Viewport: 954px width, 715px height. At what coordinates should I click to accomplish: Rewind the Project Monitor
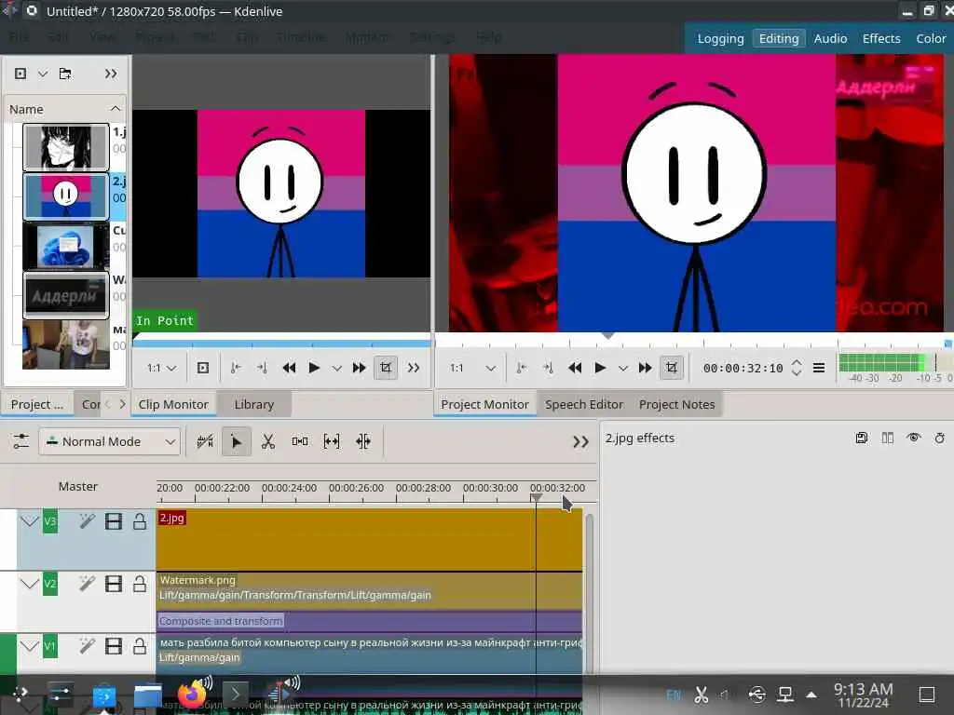575,368
